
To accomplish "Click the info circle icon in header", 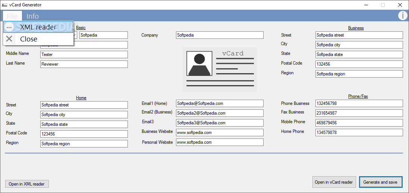I will point(403,16).
